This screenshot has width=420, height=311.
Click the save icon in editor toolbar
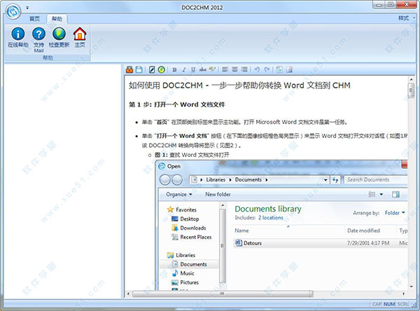click(x=139, y=69)
